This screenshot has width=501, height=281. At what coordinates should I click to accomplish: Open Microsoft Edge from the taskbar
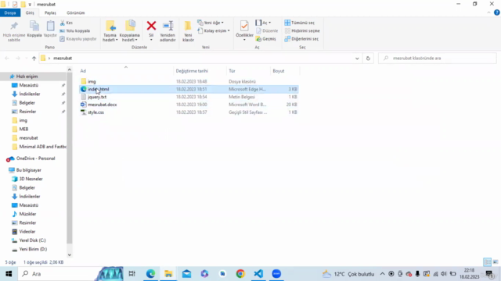tap(150, 274)
